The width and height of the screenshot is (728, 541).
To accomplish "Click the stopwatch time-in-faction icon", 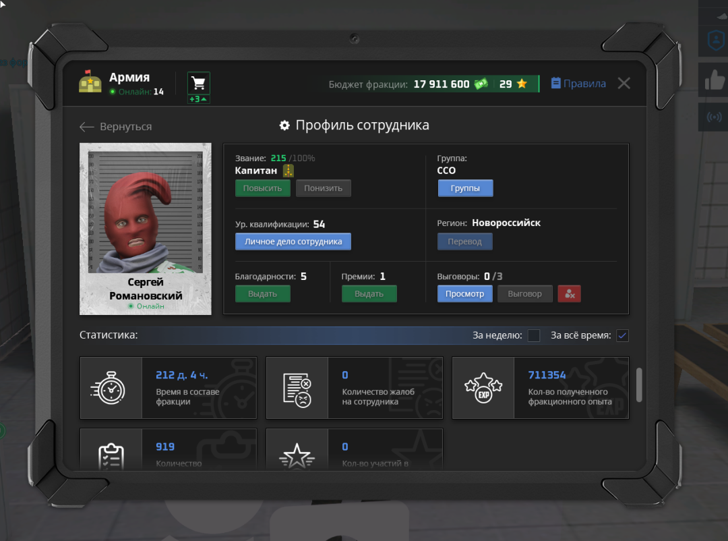I will click(x=111, y=388).
